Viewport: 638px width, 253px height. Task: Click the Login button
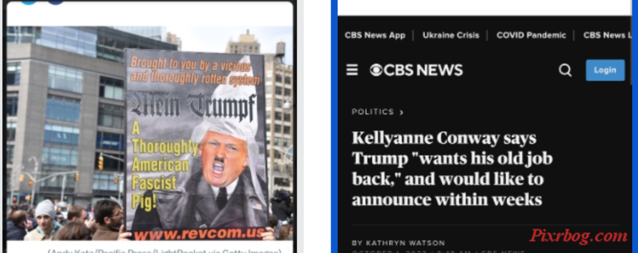tap(605, 70)
